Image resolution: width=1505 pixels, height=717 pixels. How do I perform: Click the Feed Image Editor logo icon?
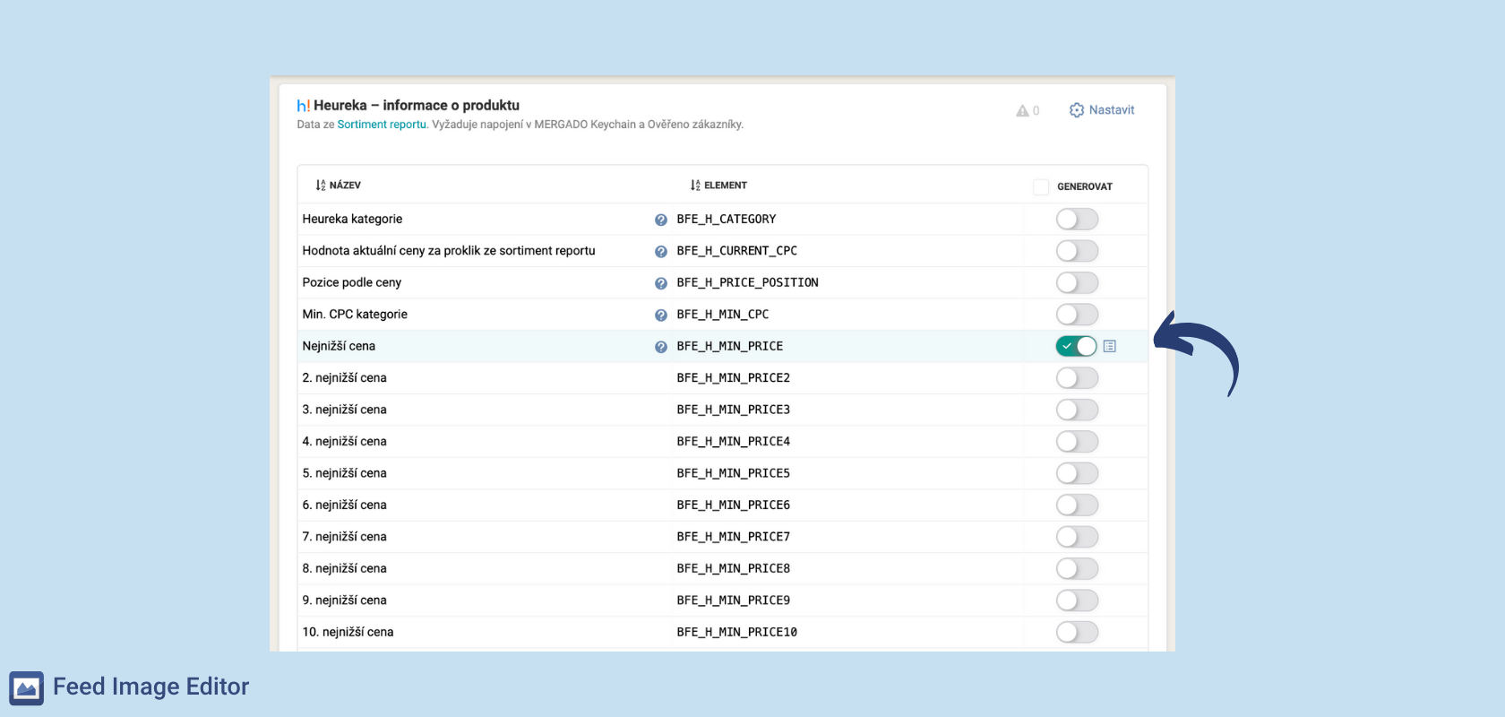26,688
